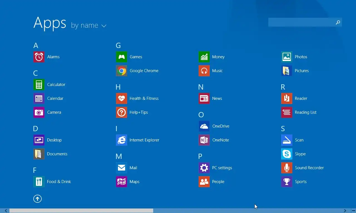Screen dimensions: 356x213
Task: Open the Sports trophy icon
Action: pyautogui.click(x=287, y=182)
